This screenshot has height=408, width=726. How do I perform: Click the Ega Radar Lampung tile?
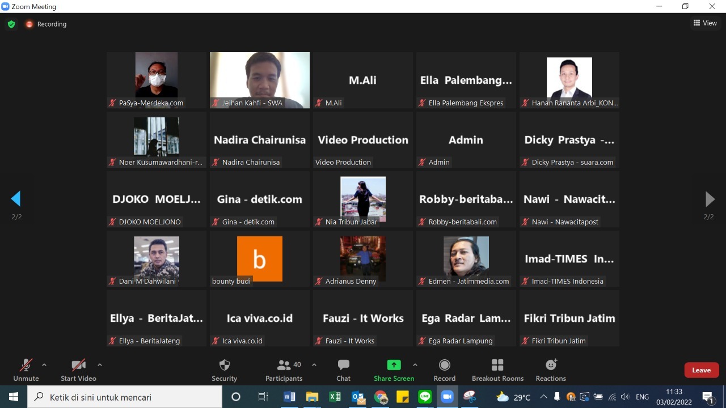click(466, 318)
